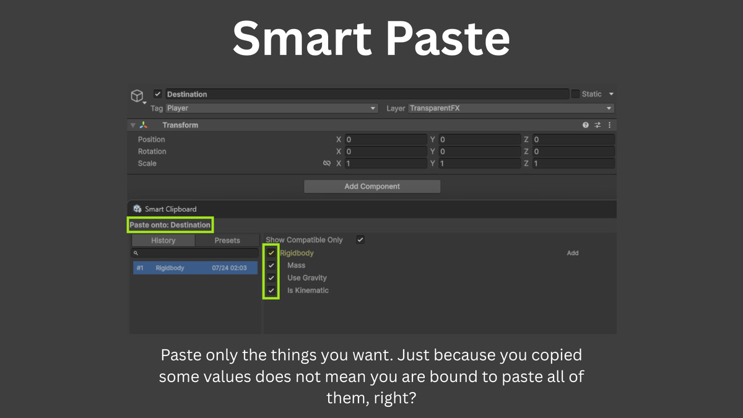The height and width of the screenshot is (418, 743).
Task: Collapse the Transform component foldout
Action: pyautogui.click(x=133, y=125)
